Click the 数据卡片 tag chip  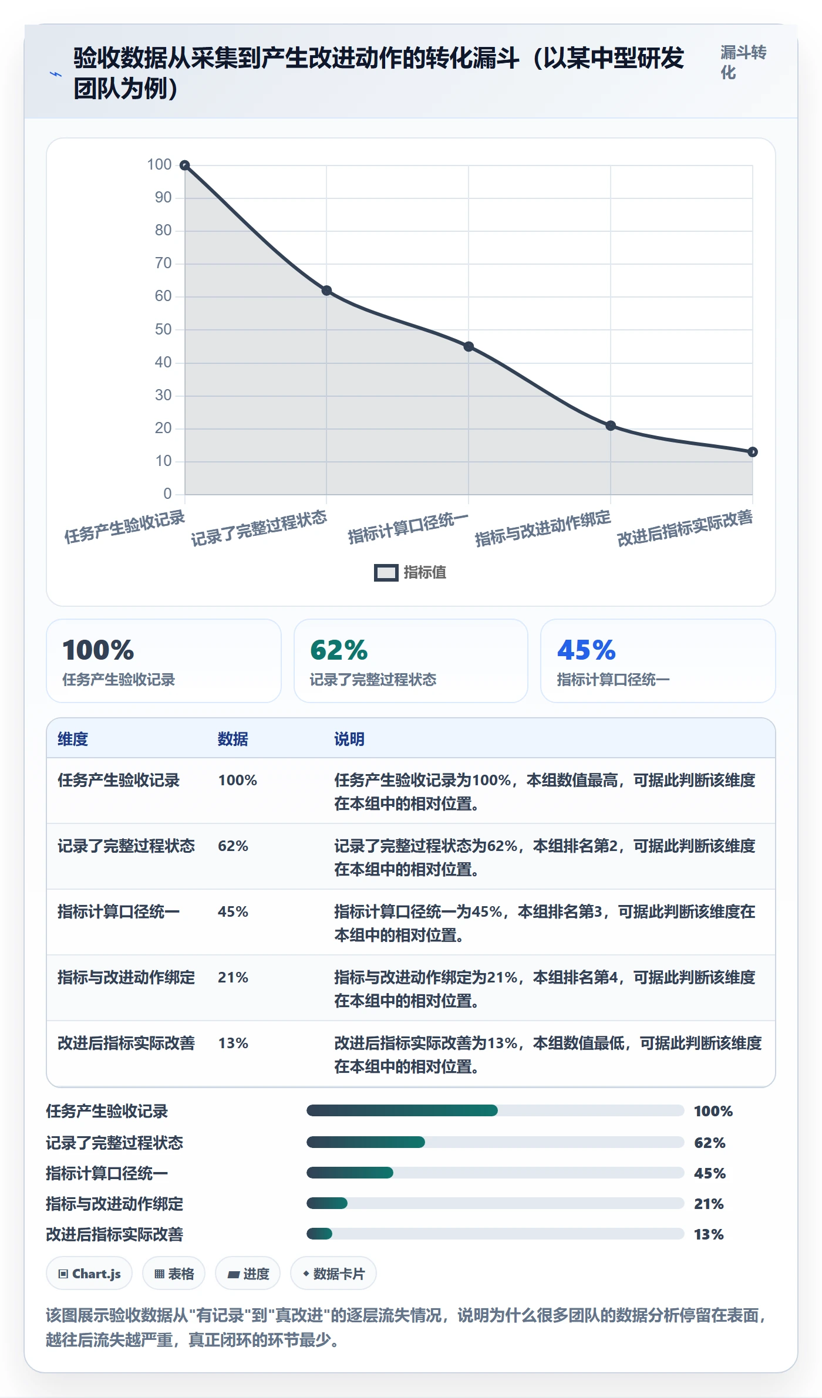333,1274
